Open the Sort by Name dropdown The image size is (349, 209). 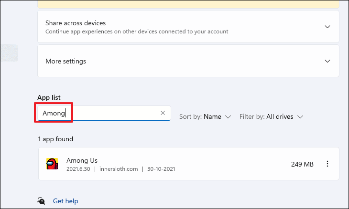[x=205, y=116]
